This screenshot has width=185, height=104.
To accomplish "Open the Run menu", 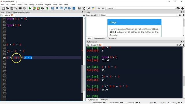I will point(26,5).
